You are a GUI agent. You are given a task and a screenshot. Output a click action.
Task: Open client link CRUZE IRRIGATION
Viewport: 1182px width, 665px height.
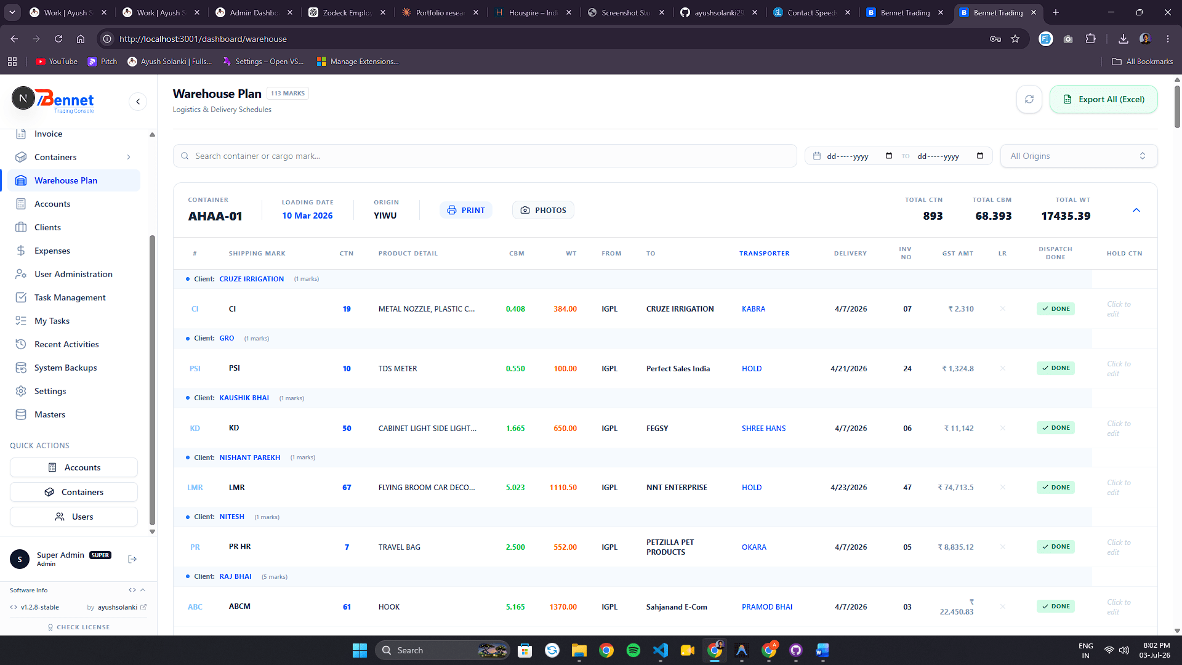(252, 279)
